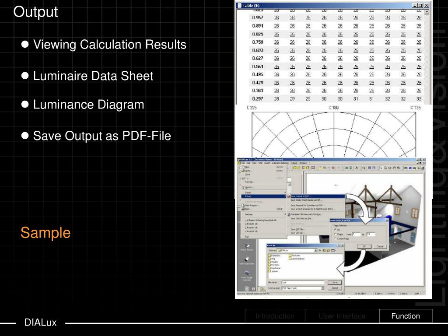448x336 pixels.
Task: Select the Textures folder in Save As list
Action: [294, 255]
